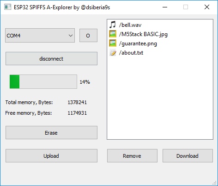Screen dimensions: 218x186
Task: Select the /M5Stack BASIC.jpg file name
Action: pos(143,34)
